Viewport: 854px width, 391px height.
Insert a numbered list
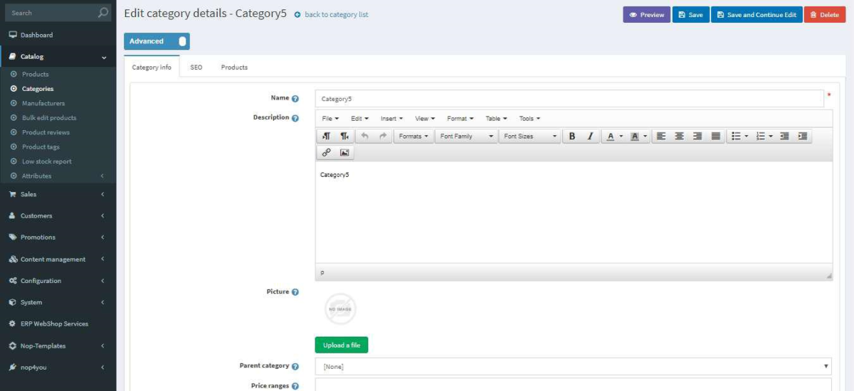tap(760, 136)
